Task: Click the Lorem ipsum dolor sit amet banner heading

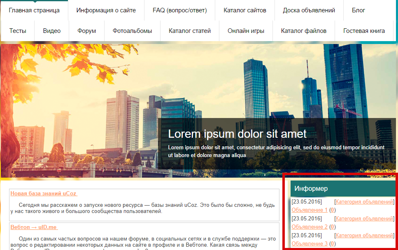Action: tap(237, 134)
